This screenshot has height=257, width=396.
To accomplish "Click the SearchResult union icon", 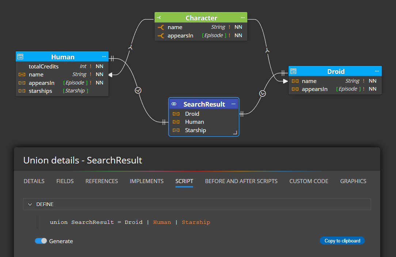I will 174,104.
